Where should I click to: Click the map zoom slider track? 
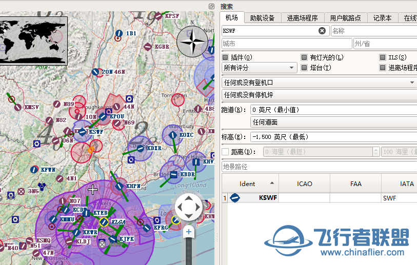click(x=189, y=251)
